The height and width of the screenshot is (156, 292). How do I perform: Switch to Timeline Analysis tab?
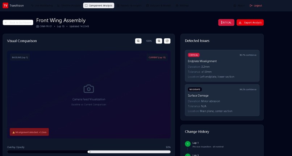[68, 5]
